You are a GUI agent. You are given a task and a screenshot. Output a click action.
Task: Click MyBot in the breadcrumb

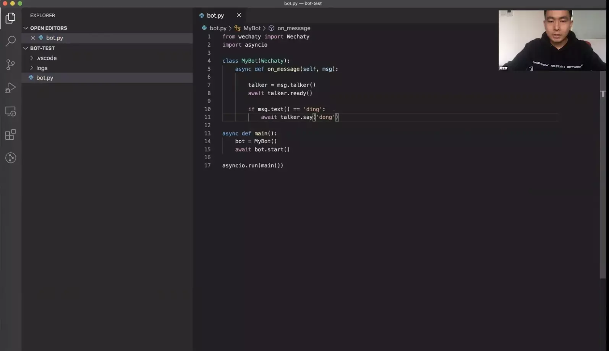[252, 28]
